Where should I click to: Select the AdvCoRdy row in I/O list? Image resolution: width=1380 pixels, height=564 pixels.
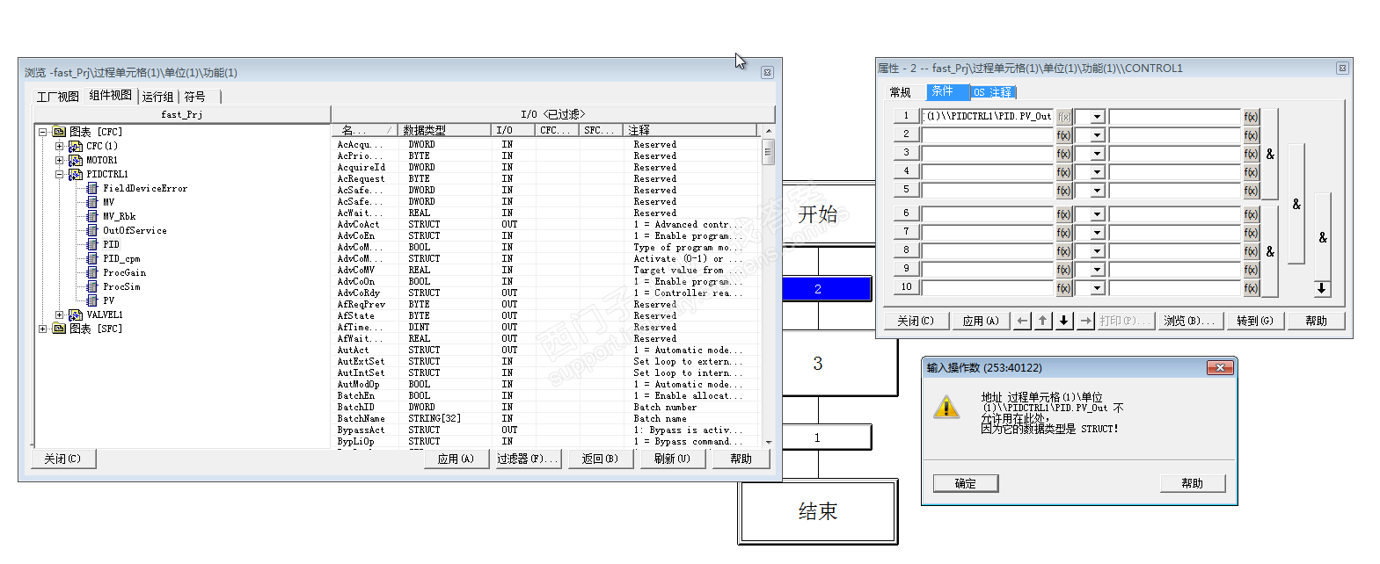[545, 293]
